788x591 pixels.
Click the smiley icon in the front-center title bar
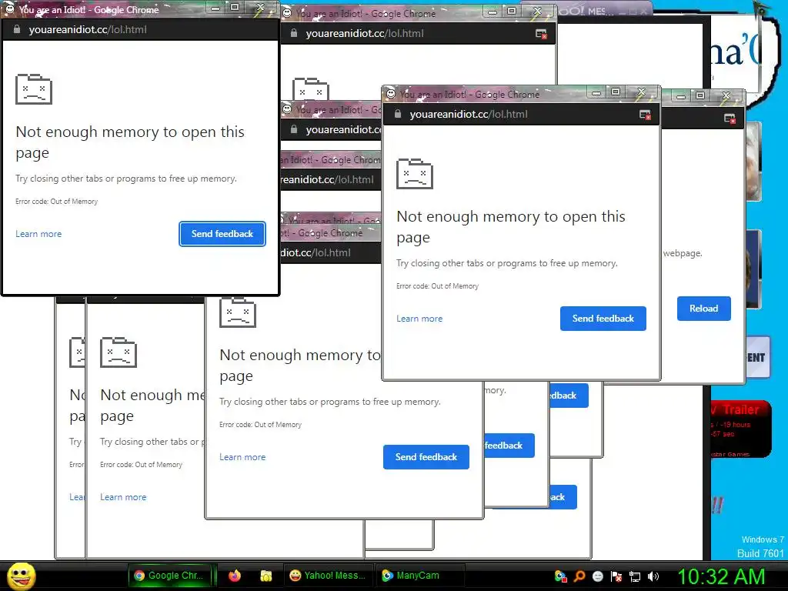390,93
